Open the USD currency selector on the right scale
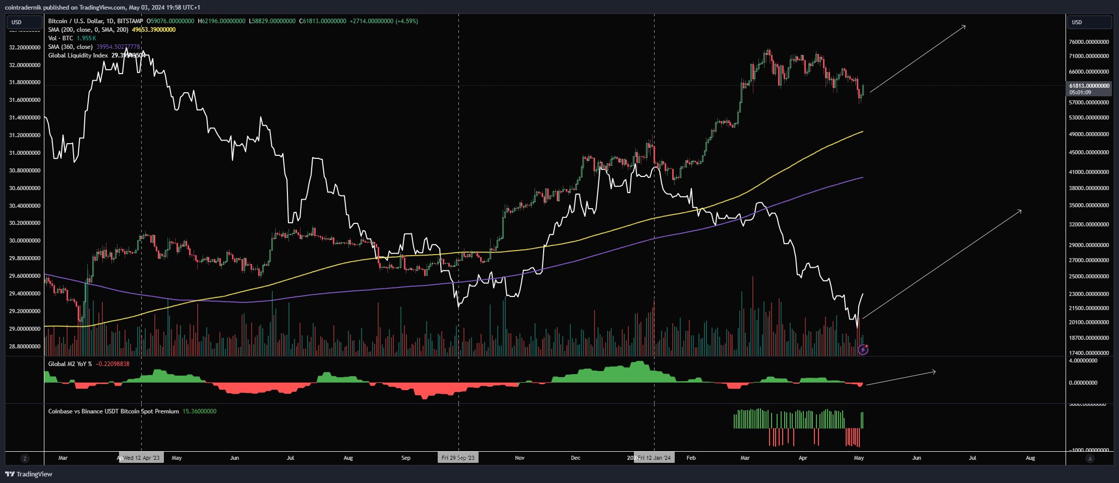Screen dimensions: 1119x483 [x=1089, y=22]
